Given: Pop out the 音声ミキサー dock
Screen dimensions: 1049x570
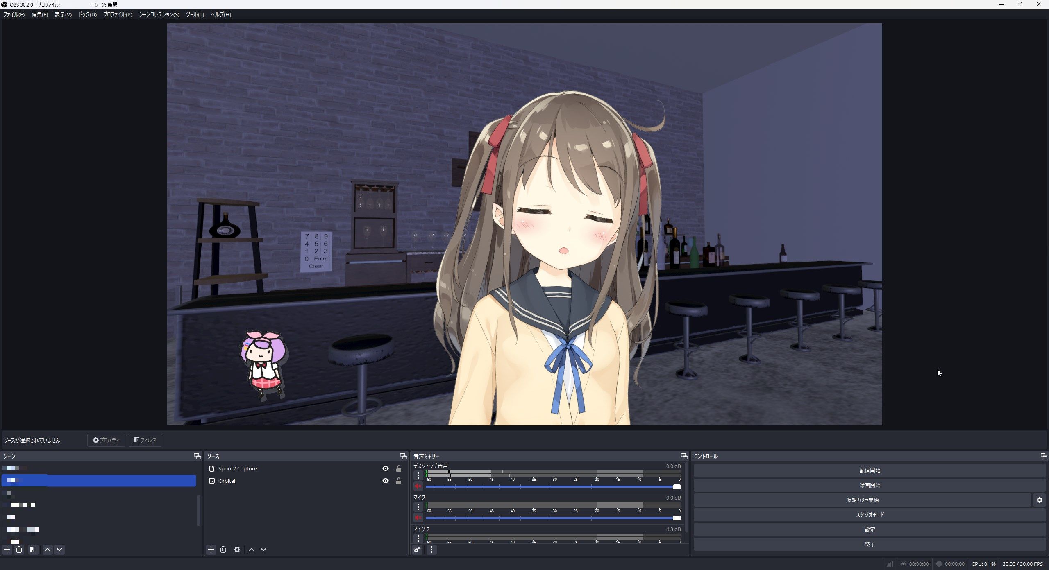Looking at the screenshot, I should point(683,456).
